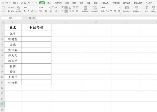Apply justify alignment icon
The width and height of the screenshot is (157, 112).
coord(73,11)
